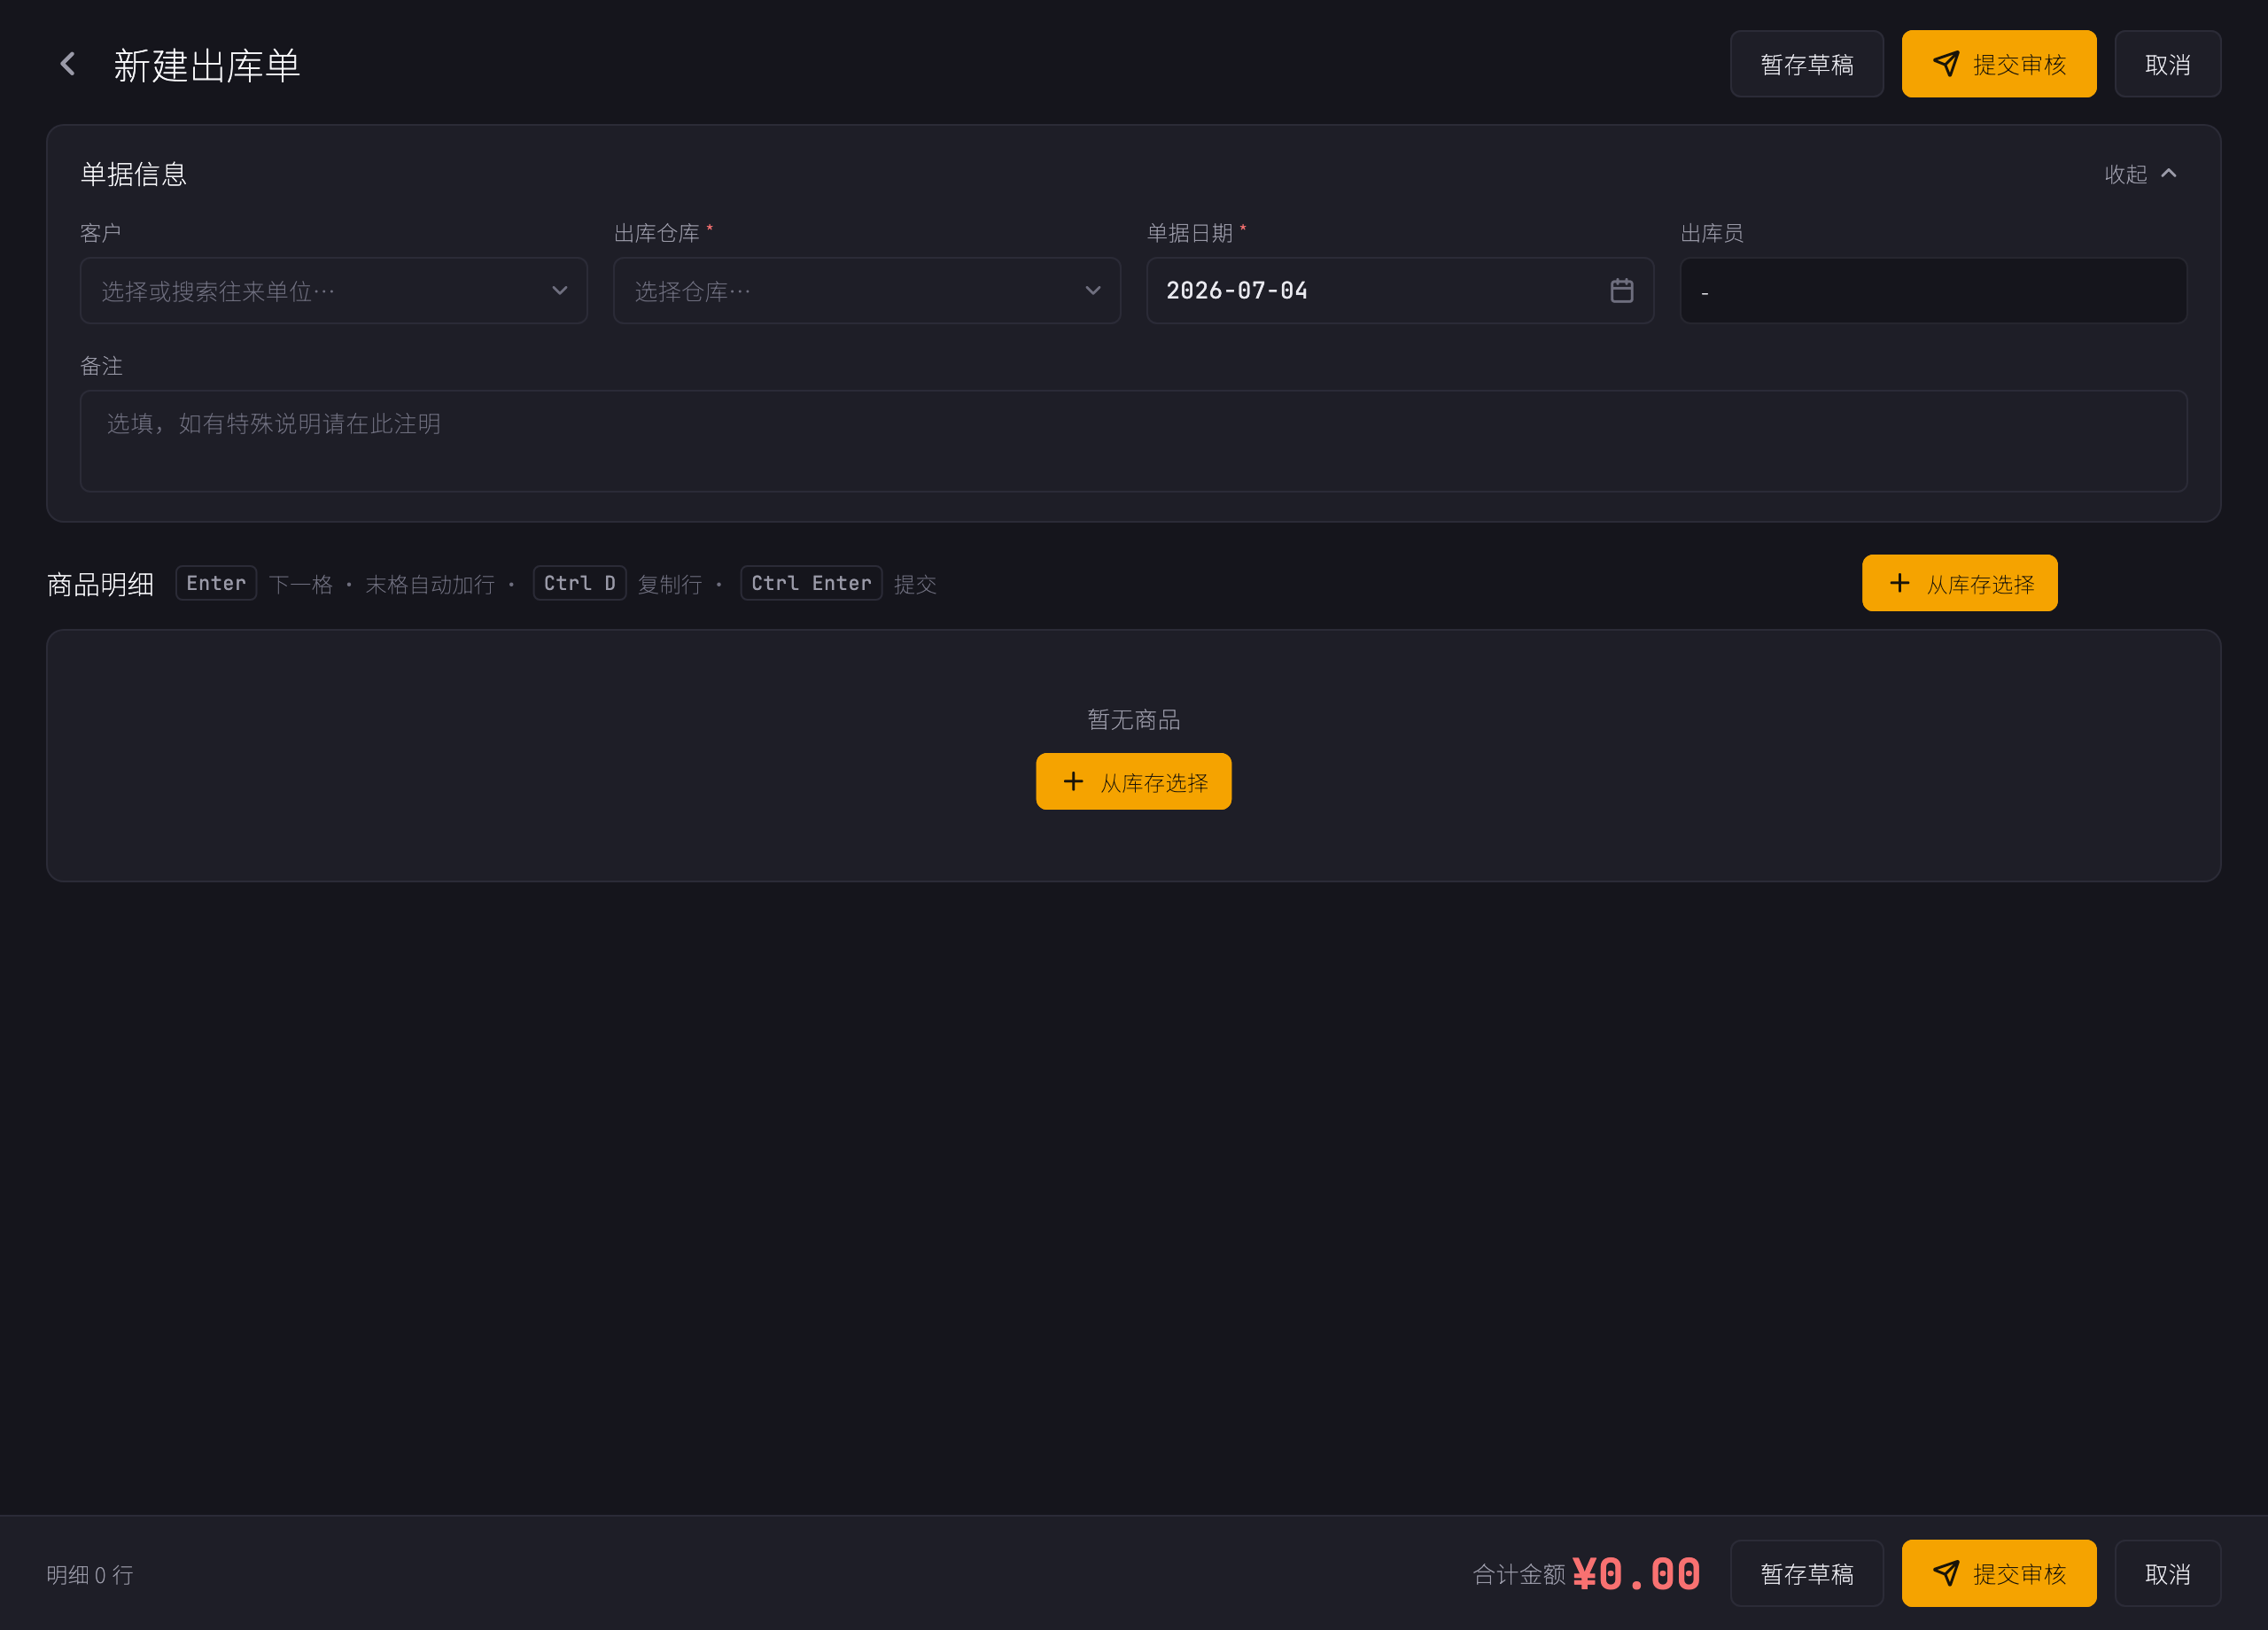The image size is (2268, 1630).
Task: Go back using the left arrow icon
Action: coord(68,65)
